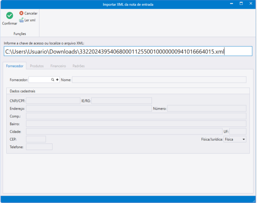Screen dimensions: 257x203
Task: Click the window resize grip in status bar
Action: click(x=254, y=201)
